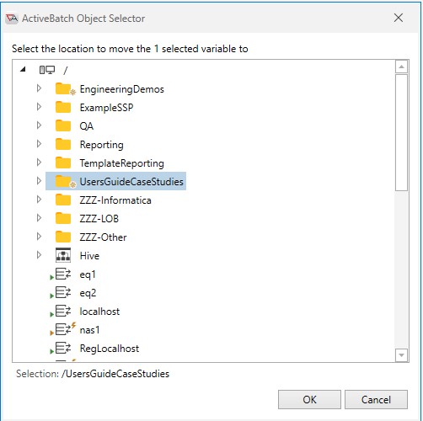Click the scrollbar down arrow
The image size is (423, 421).
(x=401, y=355)
